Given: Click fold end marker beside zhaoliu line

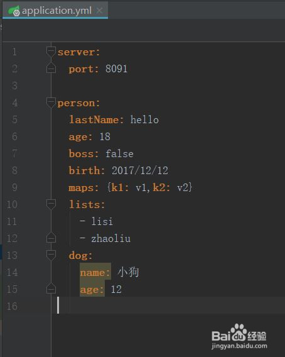Looking at the screenshot, I should 51,238.
